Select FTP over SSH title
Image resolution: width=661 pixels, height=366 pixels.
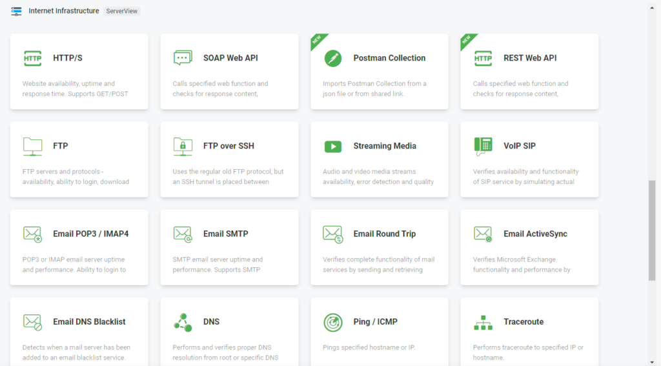(229, 146)
